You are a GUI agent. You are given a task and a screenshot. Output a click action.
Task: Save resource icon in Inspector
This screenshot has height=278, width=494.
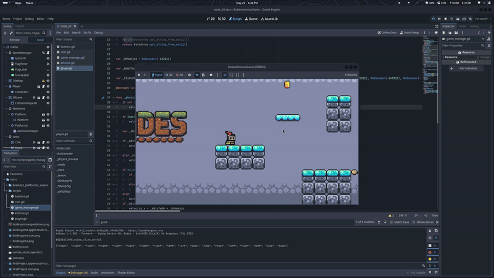pyautogui.click(x=456, y=33)
